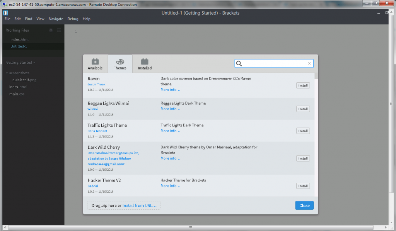Clear the extension search with the X icon
Screen dimensions: 396x231
click(x=309, y=63)
